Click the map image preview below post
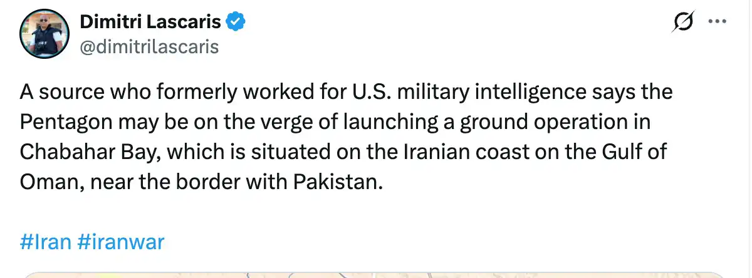This screenshot has width=752, height=278. pyautogui.click(x=375, y=275)
